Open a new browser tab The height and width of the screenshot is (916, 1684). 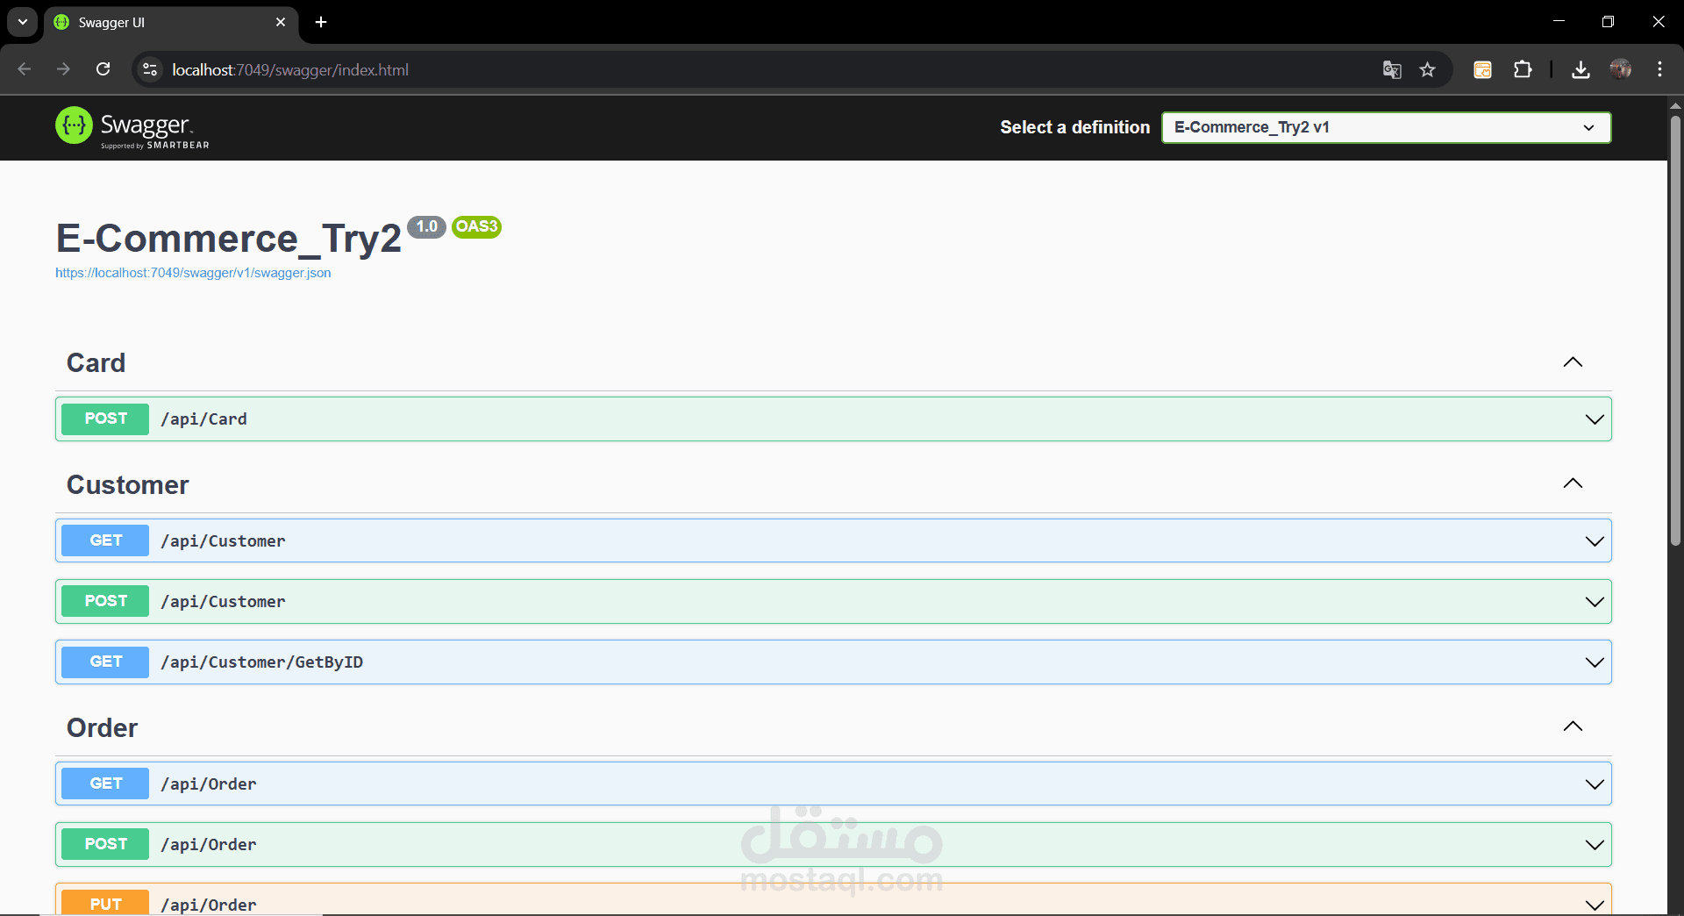321,22
